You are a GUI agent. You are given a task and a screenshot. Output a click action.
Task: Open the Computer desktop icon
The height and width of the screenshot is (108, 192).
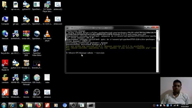click(x=5, y=20)
